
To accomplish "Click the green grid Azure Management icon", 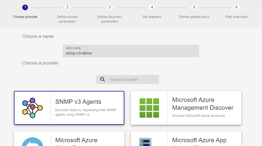I will [149, 108].
